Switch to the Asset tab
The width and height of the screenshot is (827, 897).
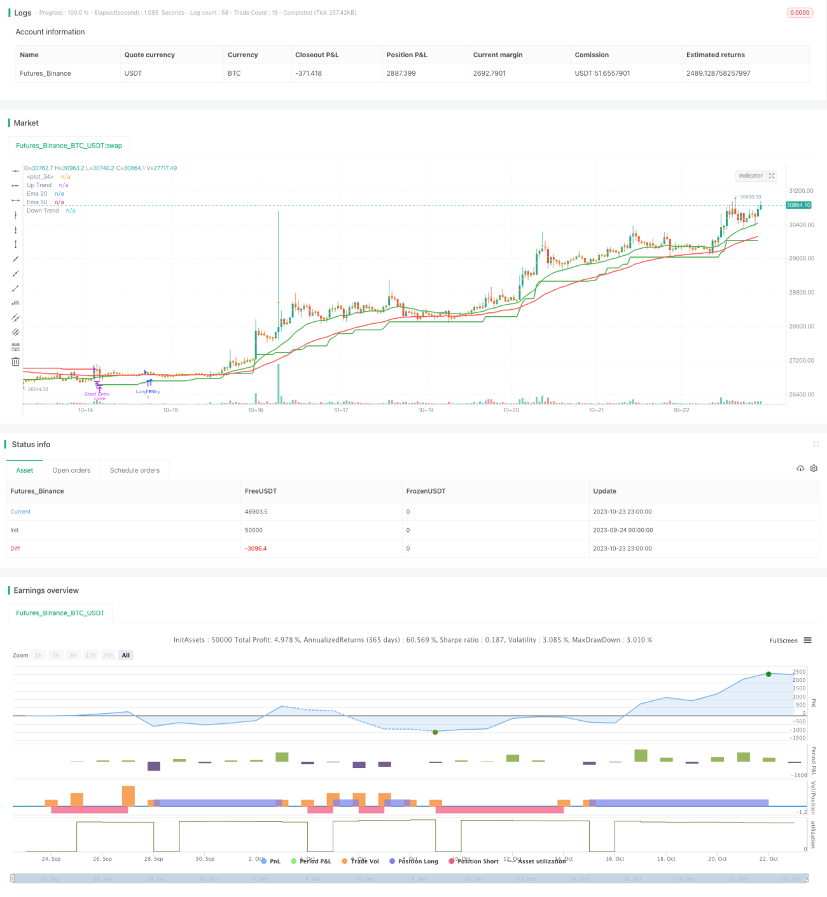tap(25, 470)
